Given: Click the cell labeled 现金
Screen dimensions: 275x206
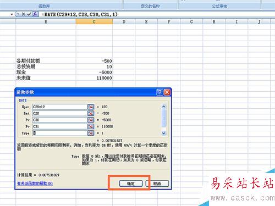Looking at the screenshot, I should coord(46,72).
